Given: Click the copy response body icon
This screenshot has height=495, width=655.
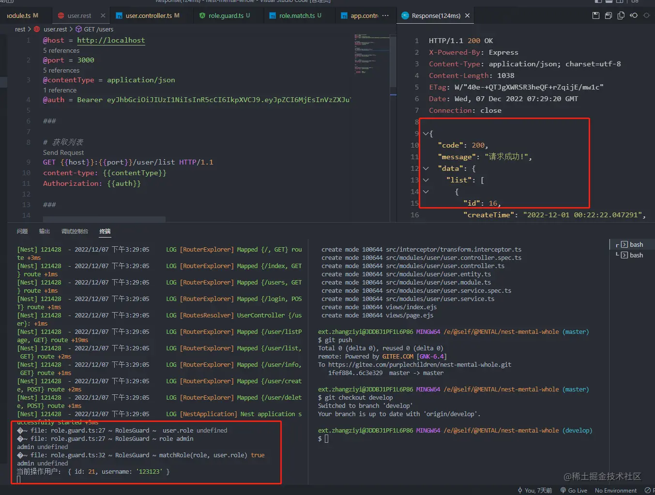Looking at the screenshot, I should coord(621,15).
